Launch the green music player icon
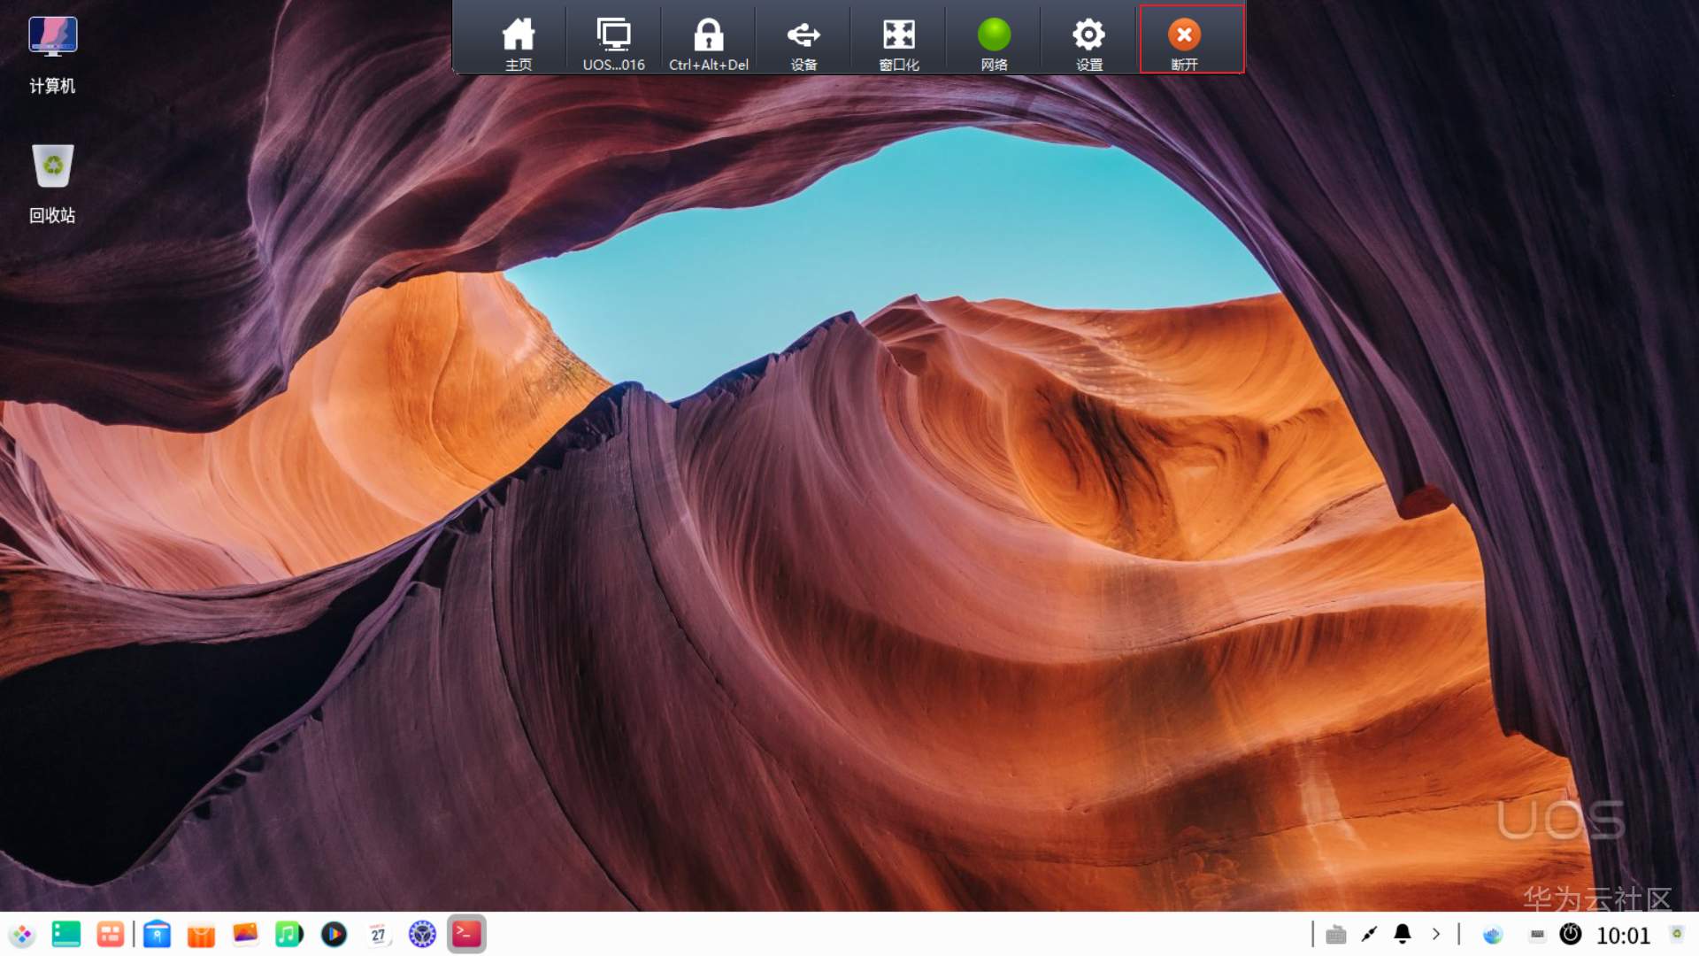Image resolution: width=1699 pixels, height=956 pixels. coord(288,934)
